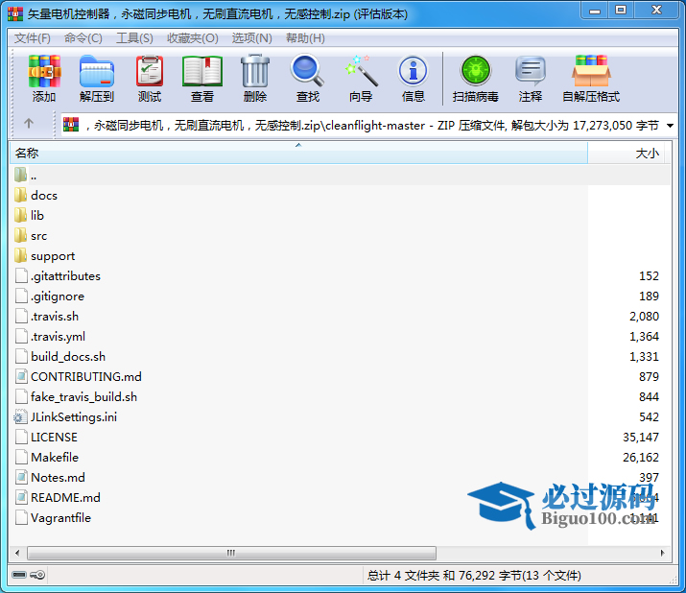Click the docs folder icon

pyautogui.click(x=20, y=195)
